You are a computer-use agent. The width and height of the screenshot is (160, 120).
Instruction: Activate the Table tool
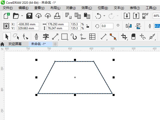point(92,37)
